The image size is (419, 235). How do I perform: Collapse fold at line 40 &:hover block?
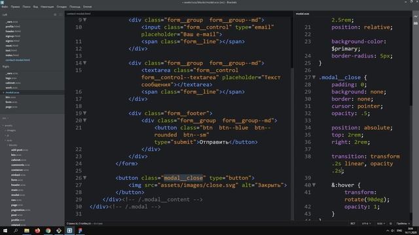pos(314,185)
